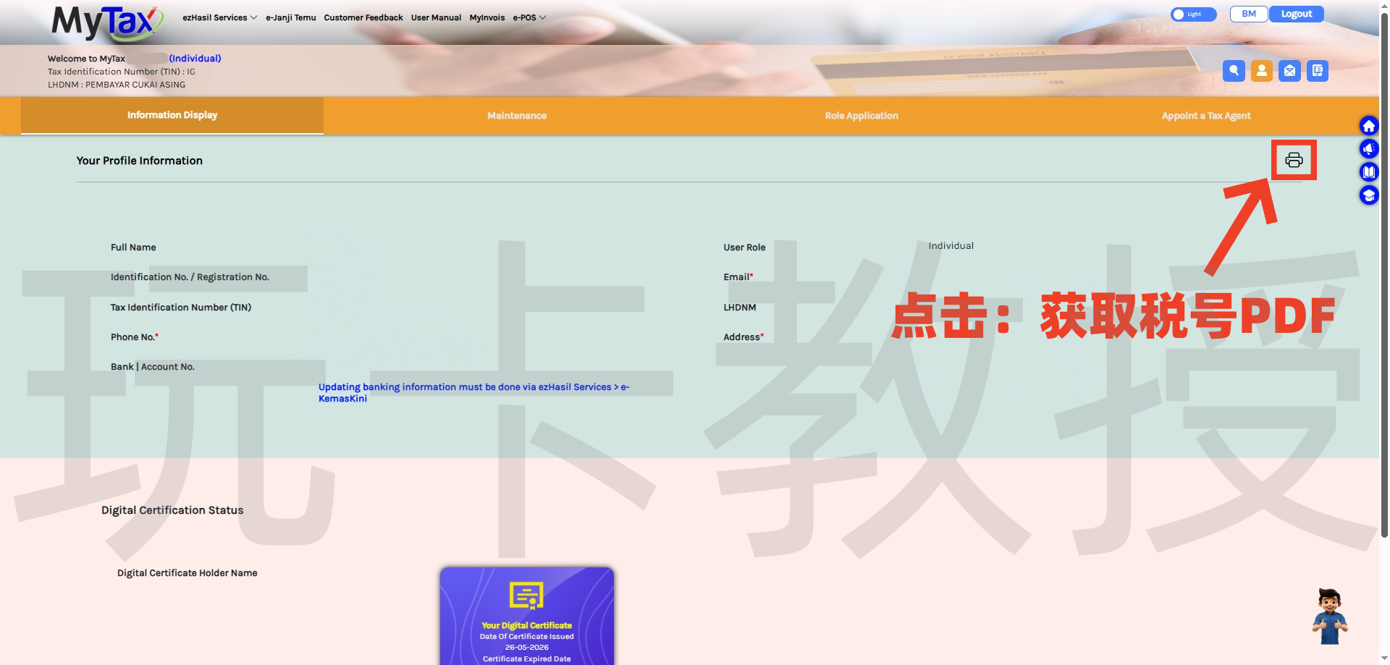Click the MyTax logo
The height and width of the screenshot is (665, 1390).
(107, 23)
